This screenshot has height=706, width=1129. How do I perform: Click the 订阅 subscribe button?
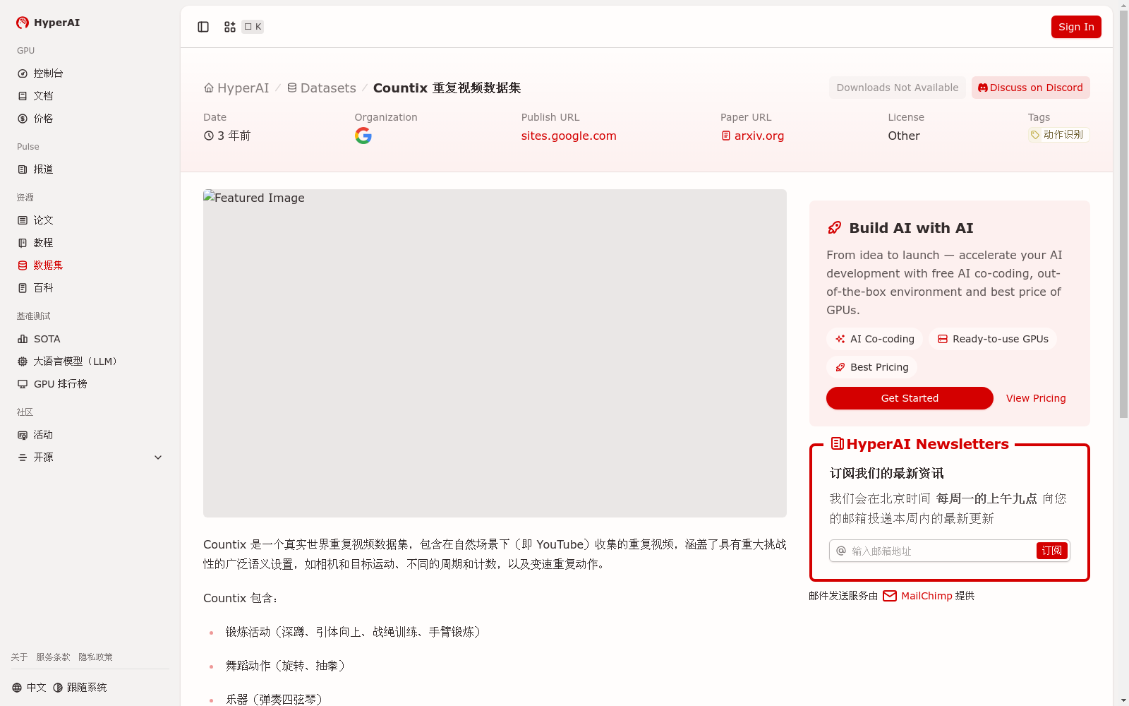(x=1051, y=551)
